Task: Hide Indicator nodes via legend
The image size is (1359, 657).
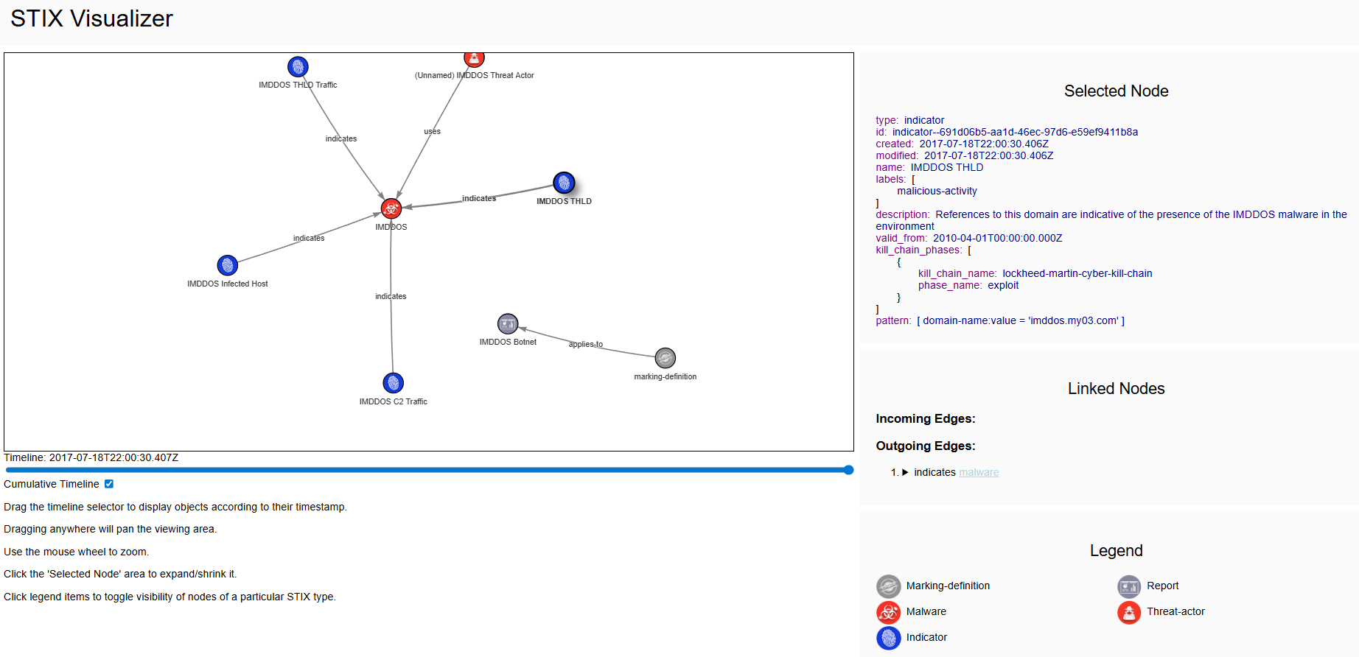Action: [926, 637]
